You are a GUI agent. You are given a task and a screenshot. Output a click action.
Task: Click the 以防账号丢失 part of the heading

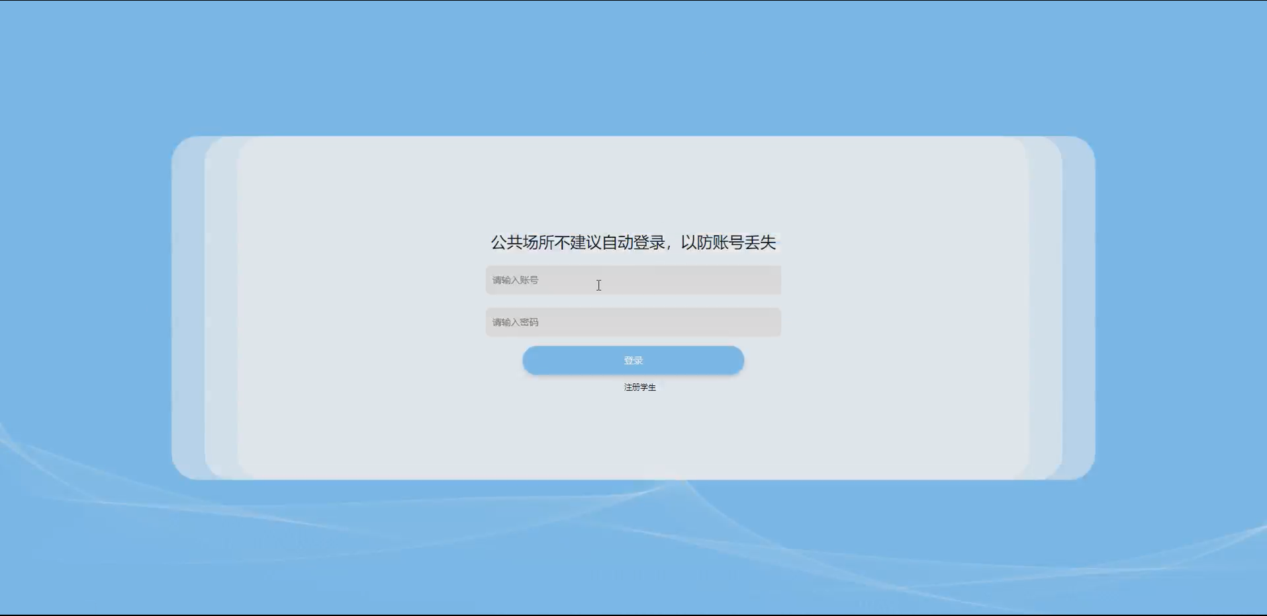(728, 243)
